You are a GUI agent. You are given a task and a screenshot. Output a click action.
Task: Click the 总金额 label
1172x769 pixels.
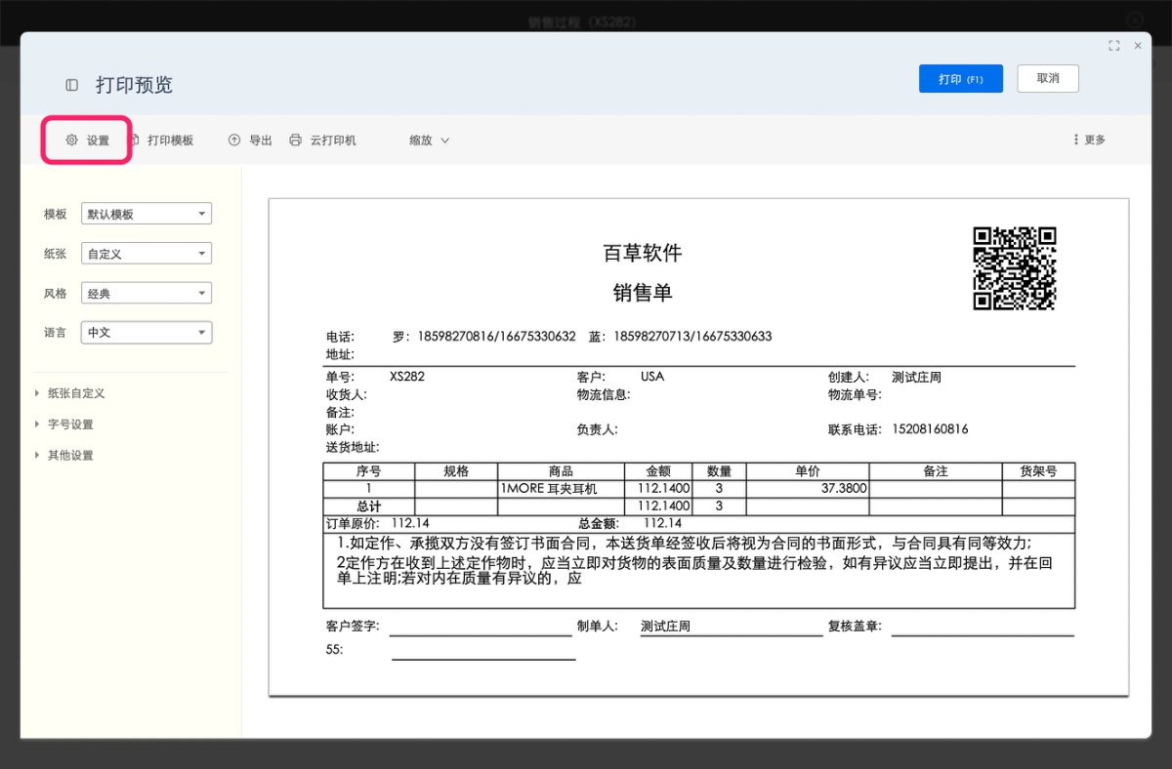click(x=599, y=524)
